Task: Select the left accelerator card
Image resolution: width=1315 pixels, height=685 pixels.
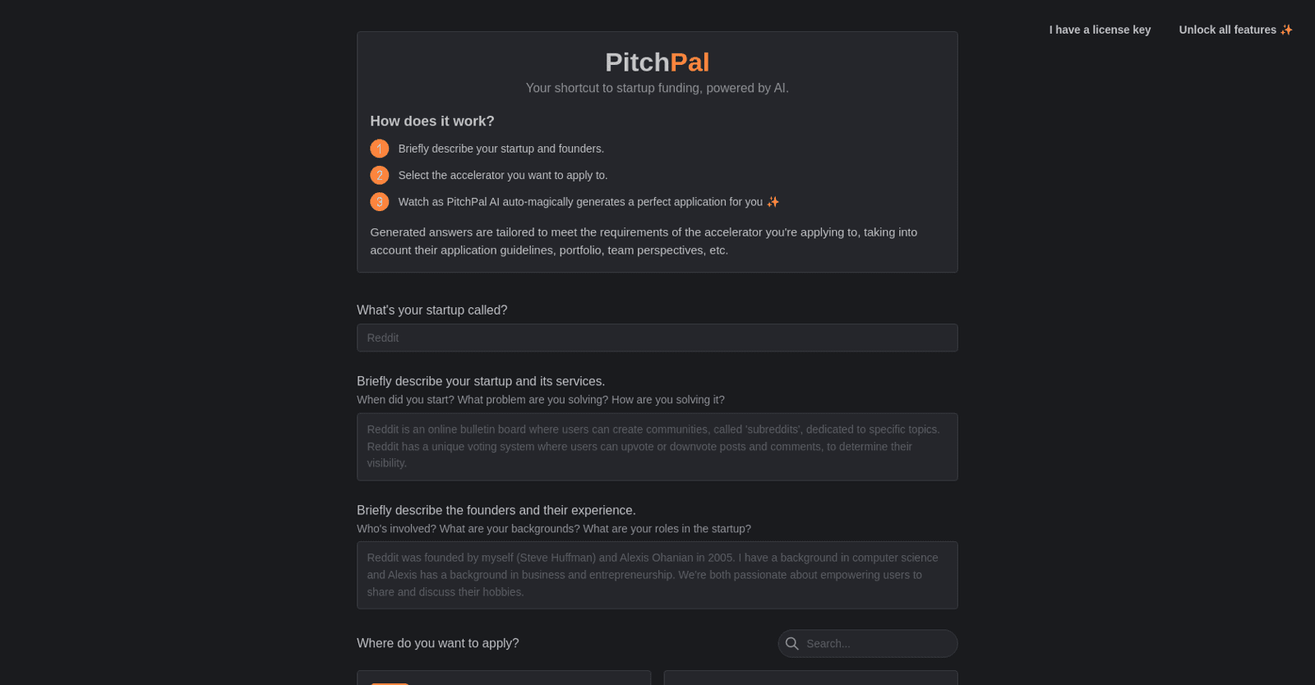Action: click(x=503, y=680)
